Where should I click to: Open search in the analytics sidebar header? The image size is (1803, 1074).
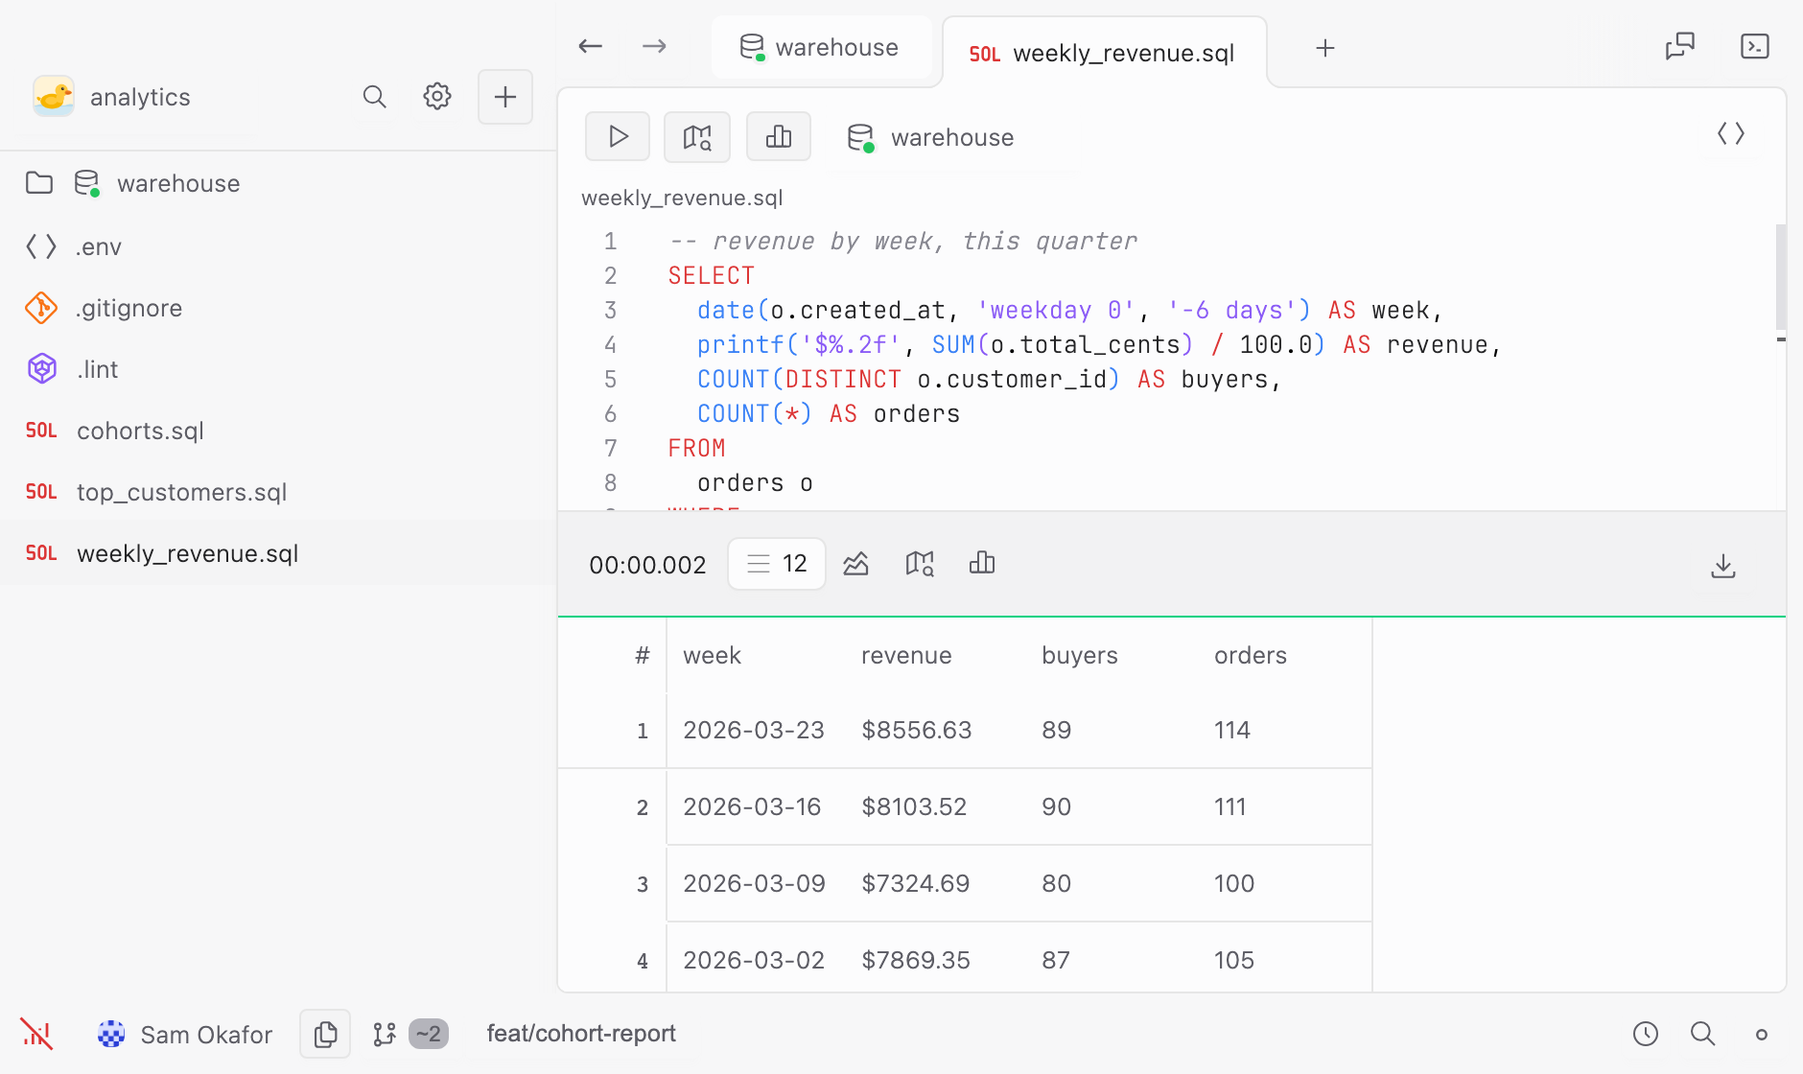point(374,97)
